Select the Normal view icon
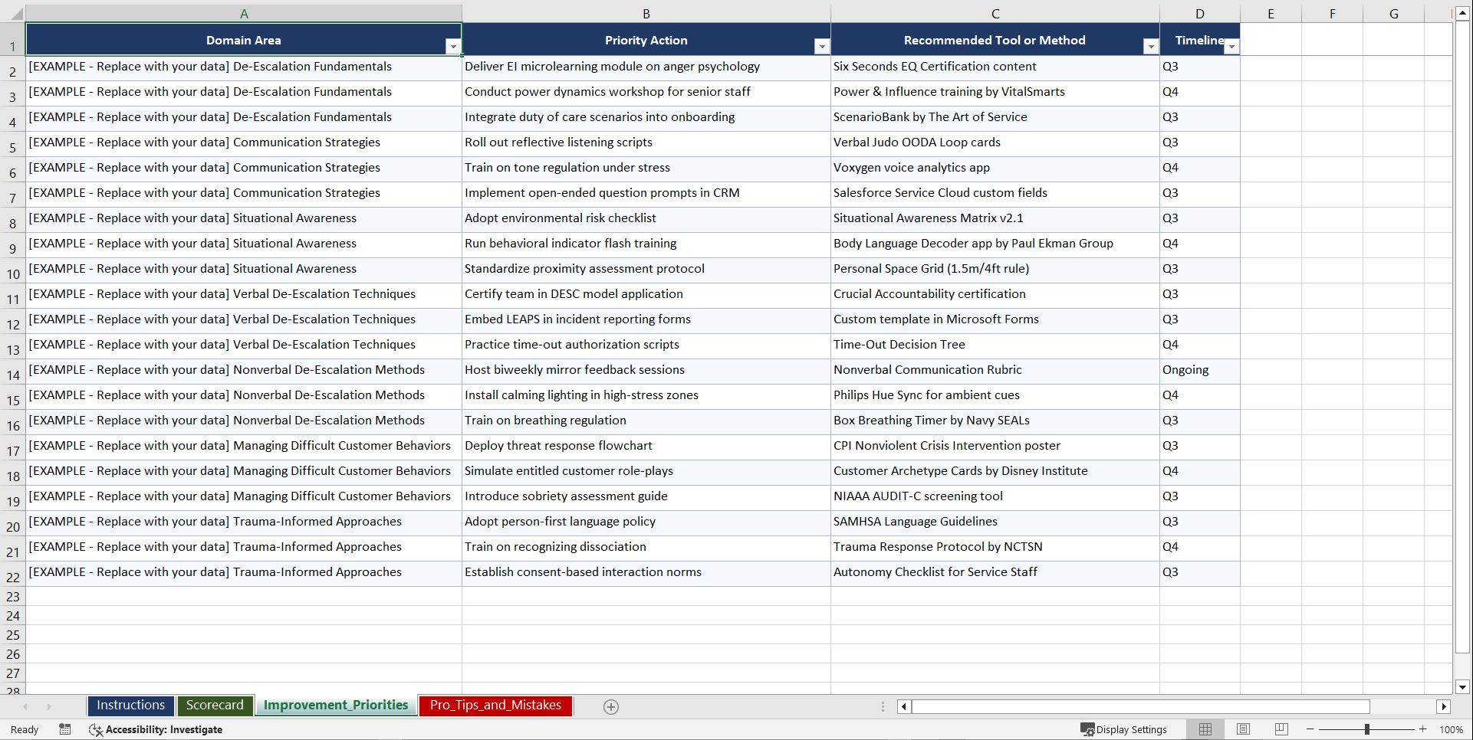Viewport: 1473px width, 740px height. pyautogui.click(x=1205, y=729)
